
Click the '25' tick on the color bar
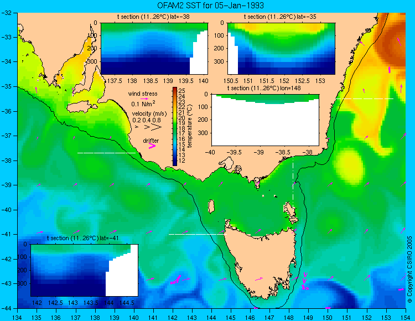pos(182,91)
